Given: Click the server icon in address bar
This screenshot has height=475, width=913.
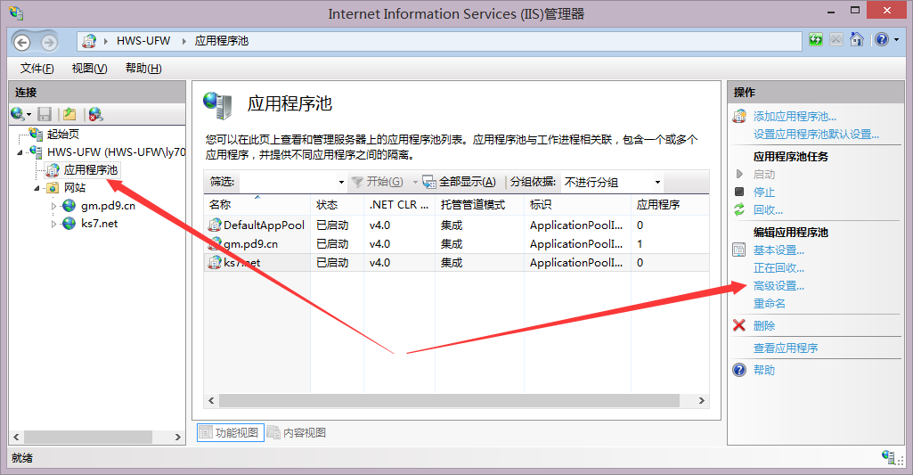Looking at the screenshot, I should pos(89,41).
